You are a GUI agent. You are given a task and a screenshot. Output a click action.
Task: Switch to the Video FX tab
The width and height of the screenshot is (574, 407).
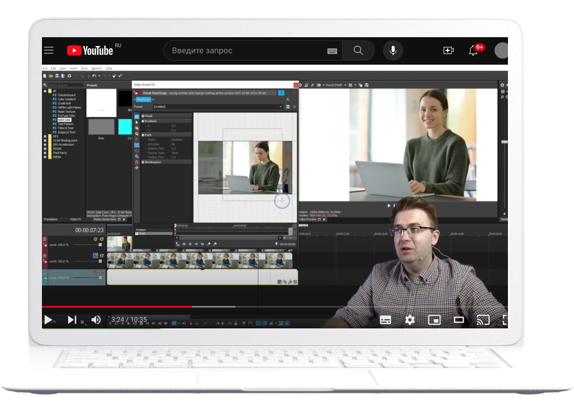pyautogui.click(x=76, y=219)
